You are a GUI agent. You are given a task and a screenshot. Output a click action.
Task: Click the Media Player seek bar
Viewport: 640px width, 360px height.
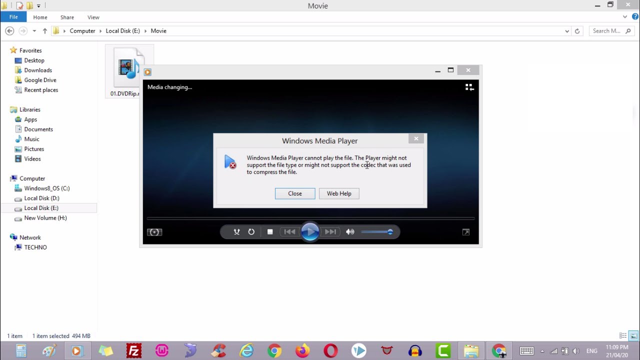310,218
